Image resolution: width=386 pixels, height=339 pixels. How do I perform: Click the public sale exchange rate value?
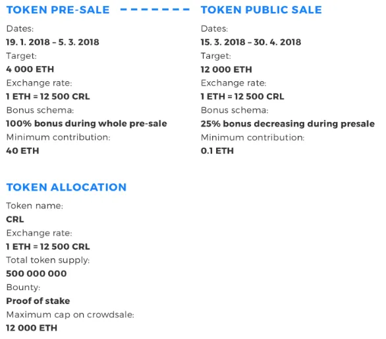coord(242,96)
